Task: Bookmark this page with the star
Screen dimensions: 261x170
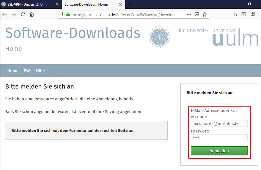Action: coord(205,14)
